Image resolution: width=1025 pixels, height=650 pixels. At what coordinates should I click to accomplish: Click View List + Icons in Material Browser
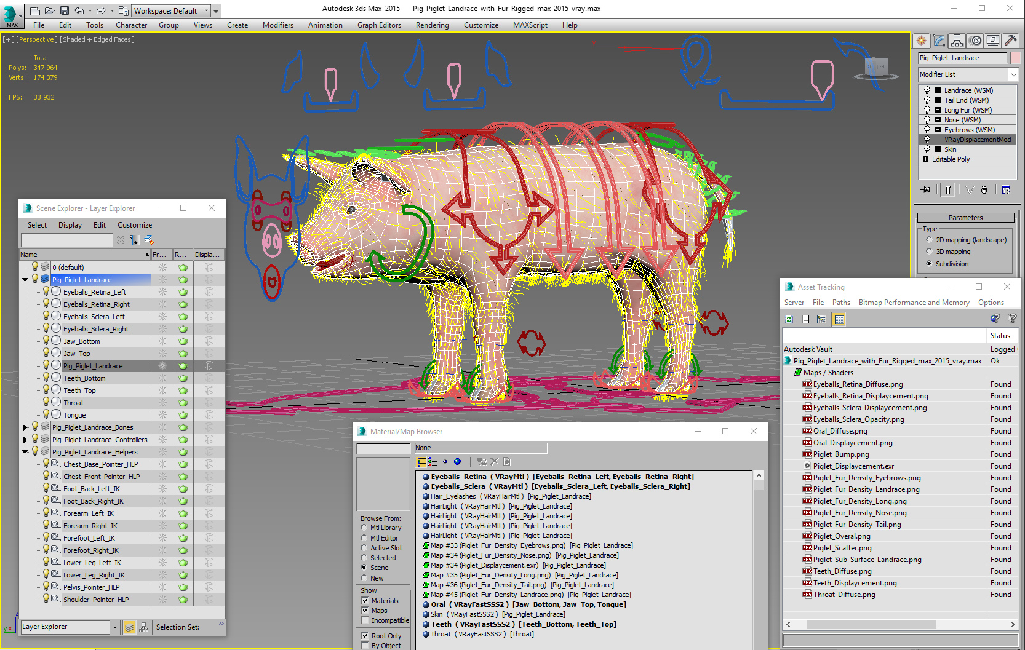433,462
